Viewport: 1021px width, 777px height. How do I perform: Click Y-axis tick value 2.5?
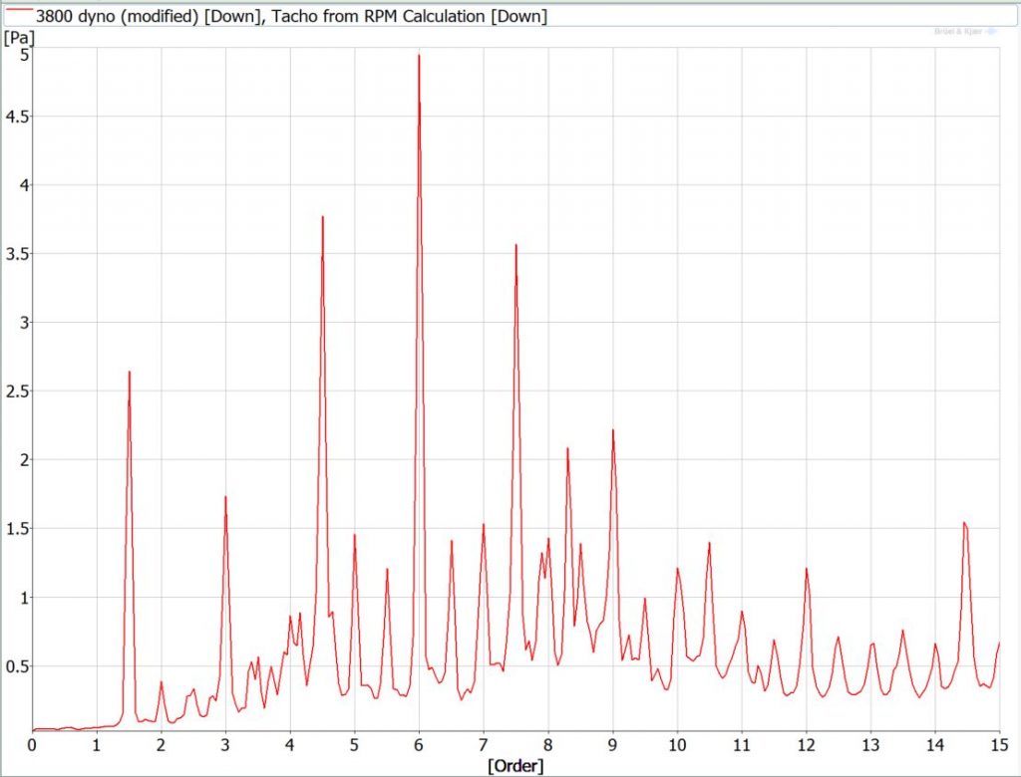pos(18,391)
